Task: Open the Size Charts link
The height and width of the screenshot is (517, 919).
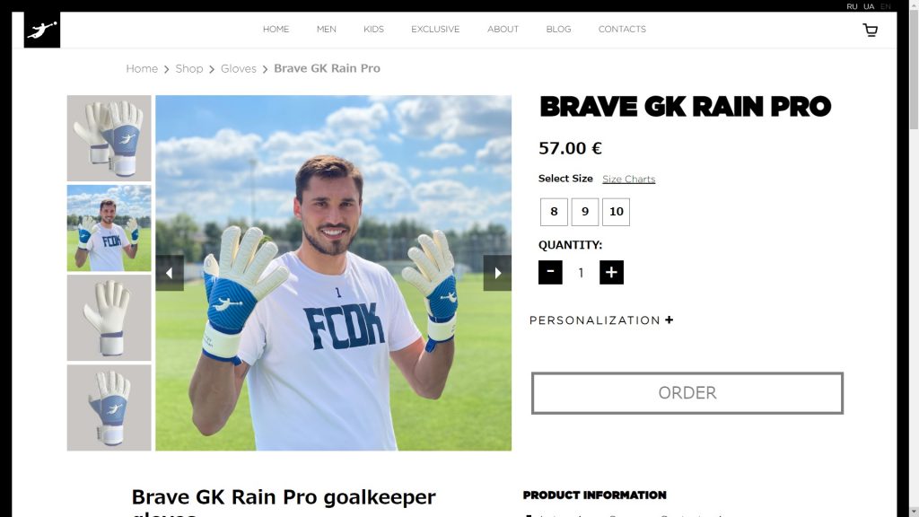Action: [628, 180]
